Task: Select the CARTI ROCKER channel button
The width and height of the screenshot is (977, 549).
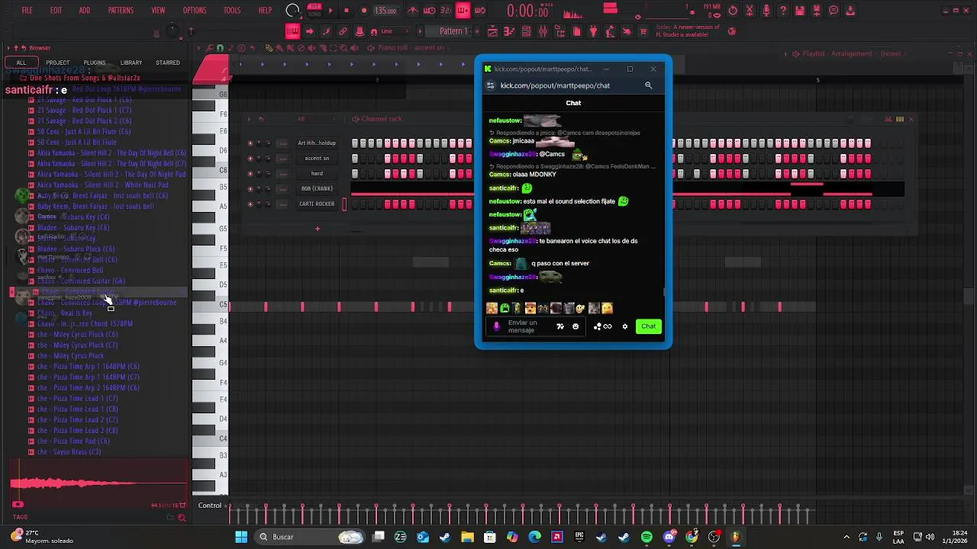Action: [317, 204]
